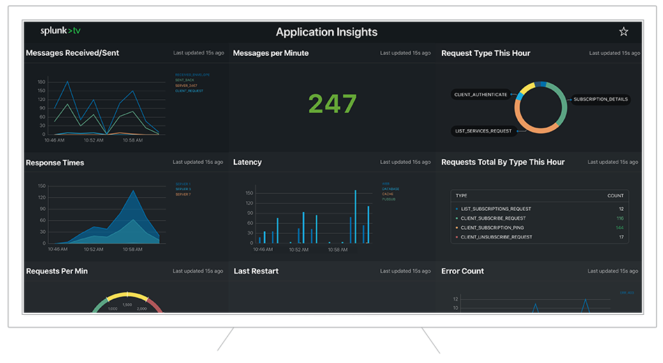Image resolution: width=663 pixels, height=363 pixels.
Task: Open Requests Total By Type This Hour title
Action: [502, 162]
